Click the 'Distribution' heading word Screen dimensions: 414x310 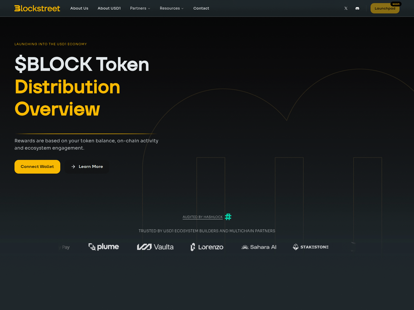(67, 87)
